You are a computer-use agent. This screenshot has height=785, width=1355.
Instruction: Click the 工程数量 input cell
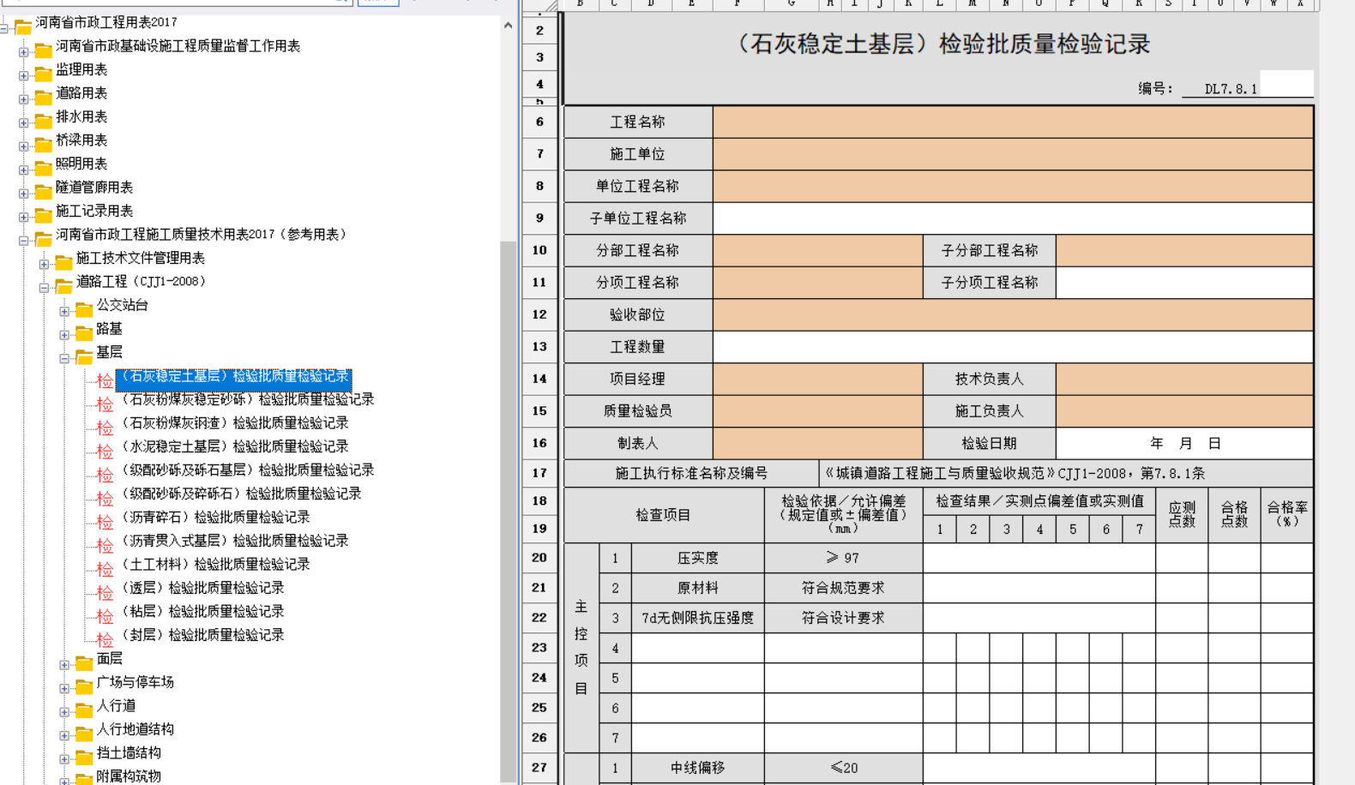(1013, 347)
